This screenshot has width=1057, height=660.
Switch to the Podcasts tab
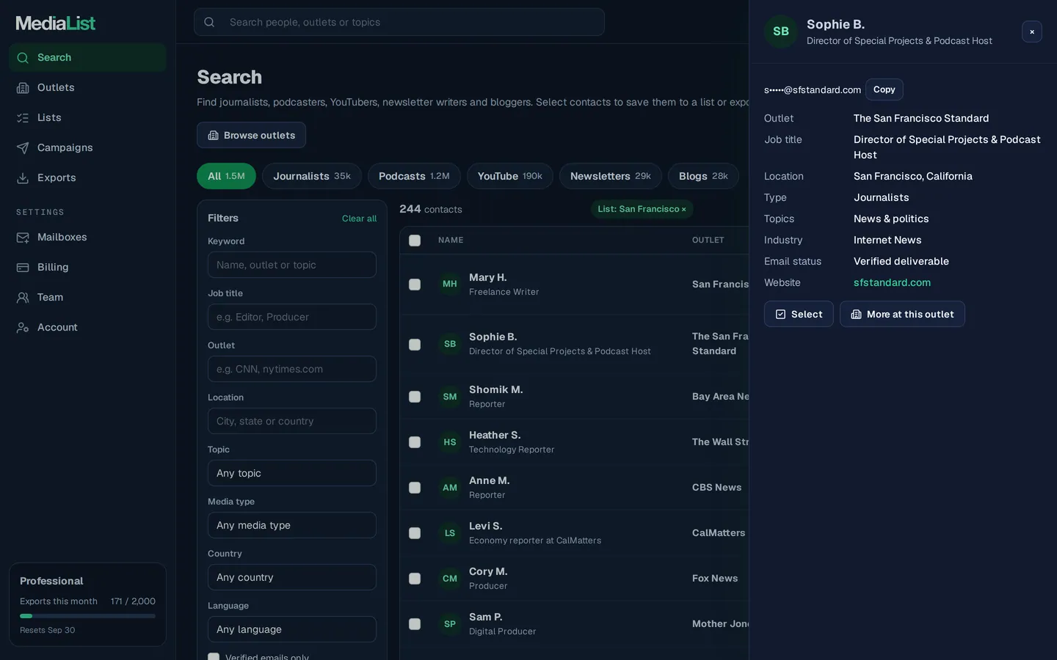414,176
